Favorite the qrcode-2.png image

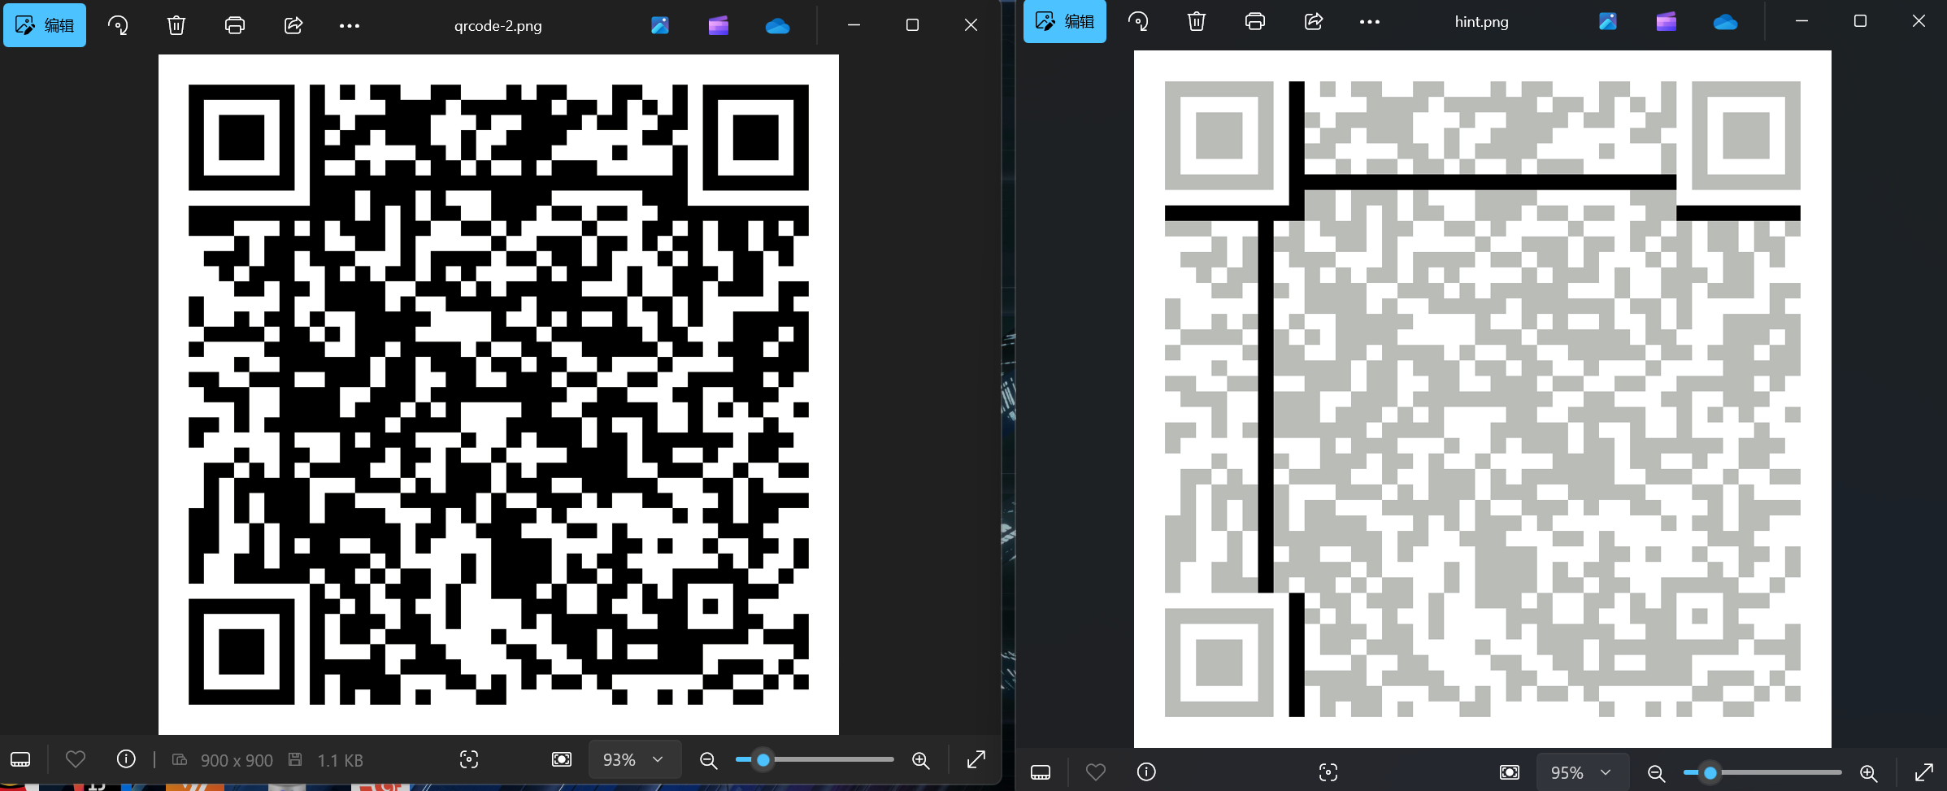pyautogui.click(x=76, y=760)
